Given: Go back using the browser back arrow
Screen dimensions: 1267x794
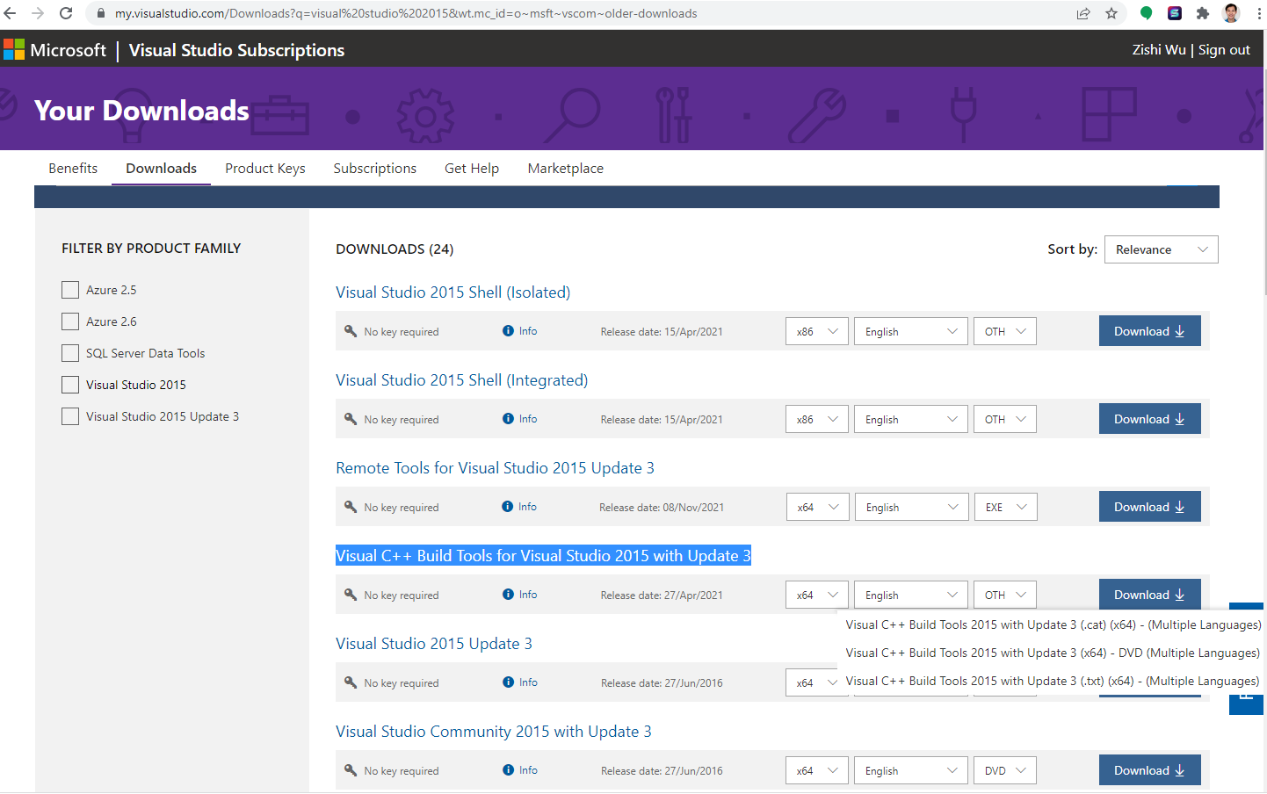Looking at the screenshot, I should pos(11,13).
